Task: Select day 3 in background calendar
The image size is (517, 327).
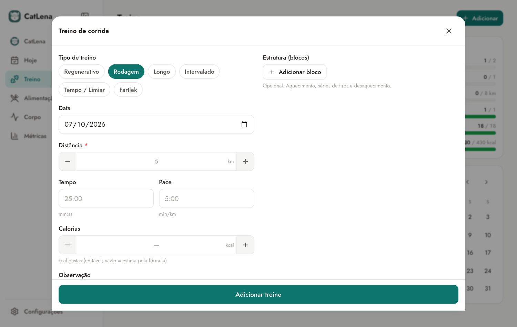Action: (x=488, y=217)
